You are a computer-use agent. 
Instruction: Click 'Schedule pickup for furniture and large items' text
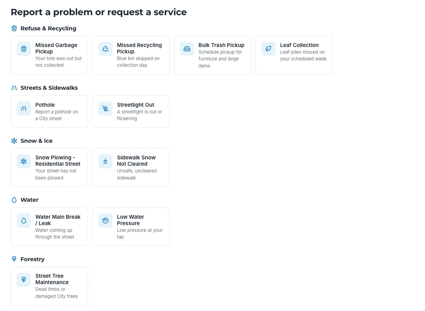(220, 59)
